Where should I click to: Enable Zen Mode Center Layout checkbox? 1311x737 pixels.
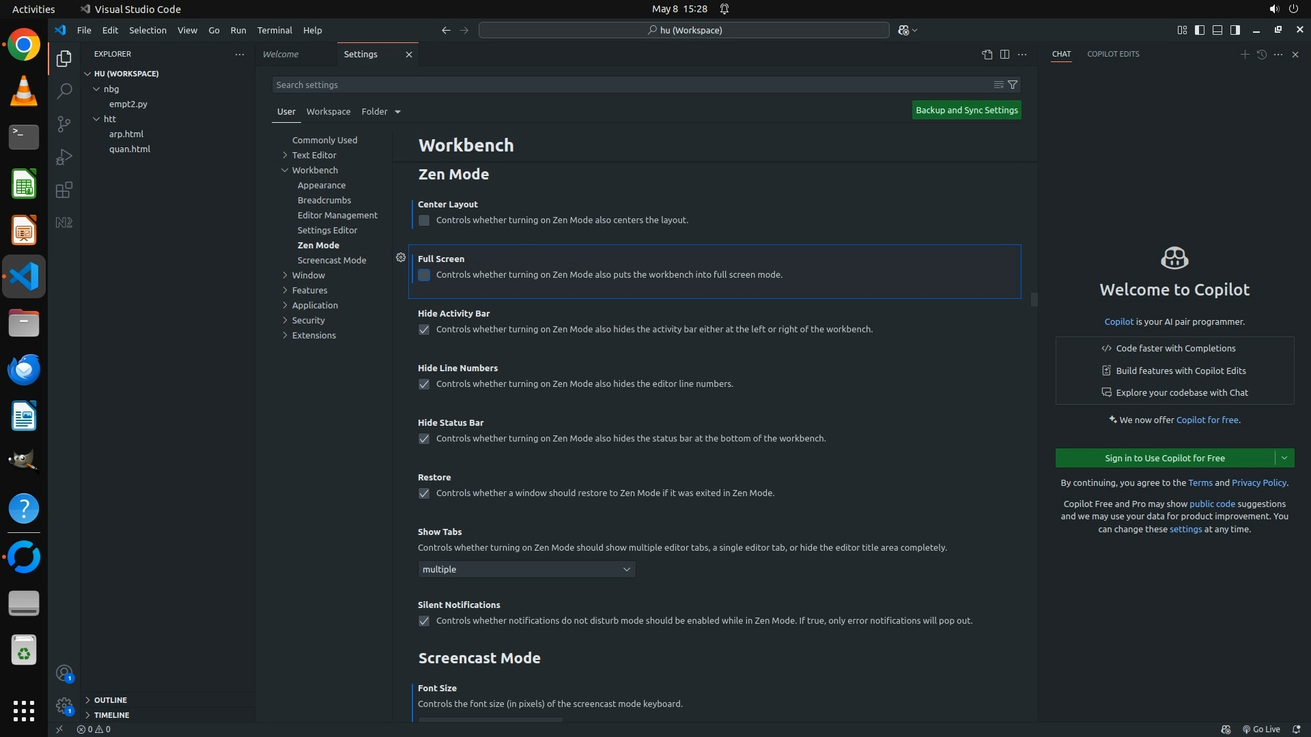424,220
